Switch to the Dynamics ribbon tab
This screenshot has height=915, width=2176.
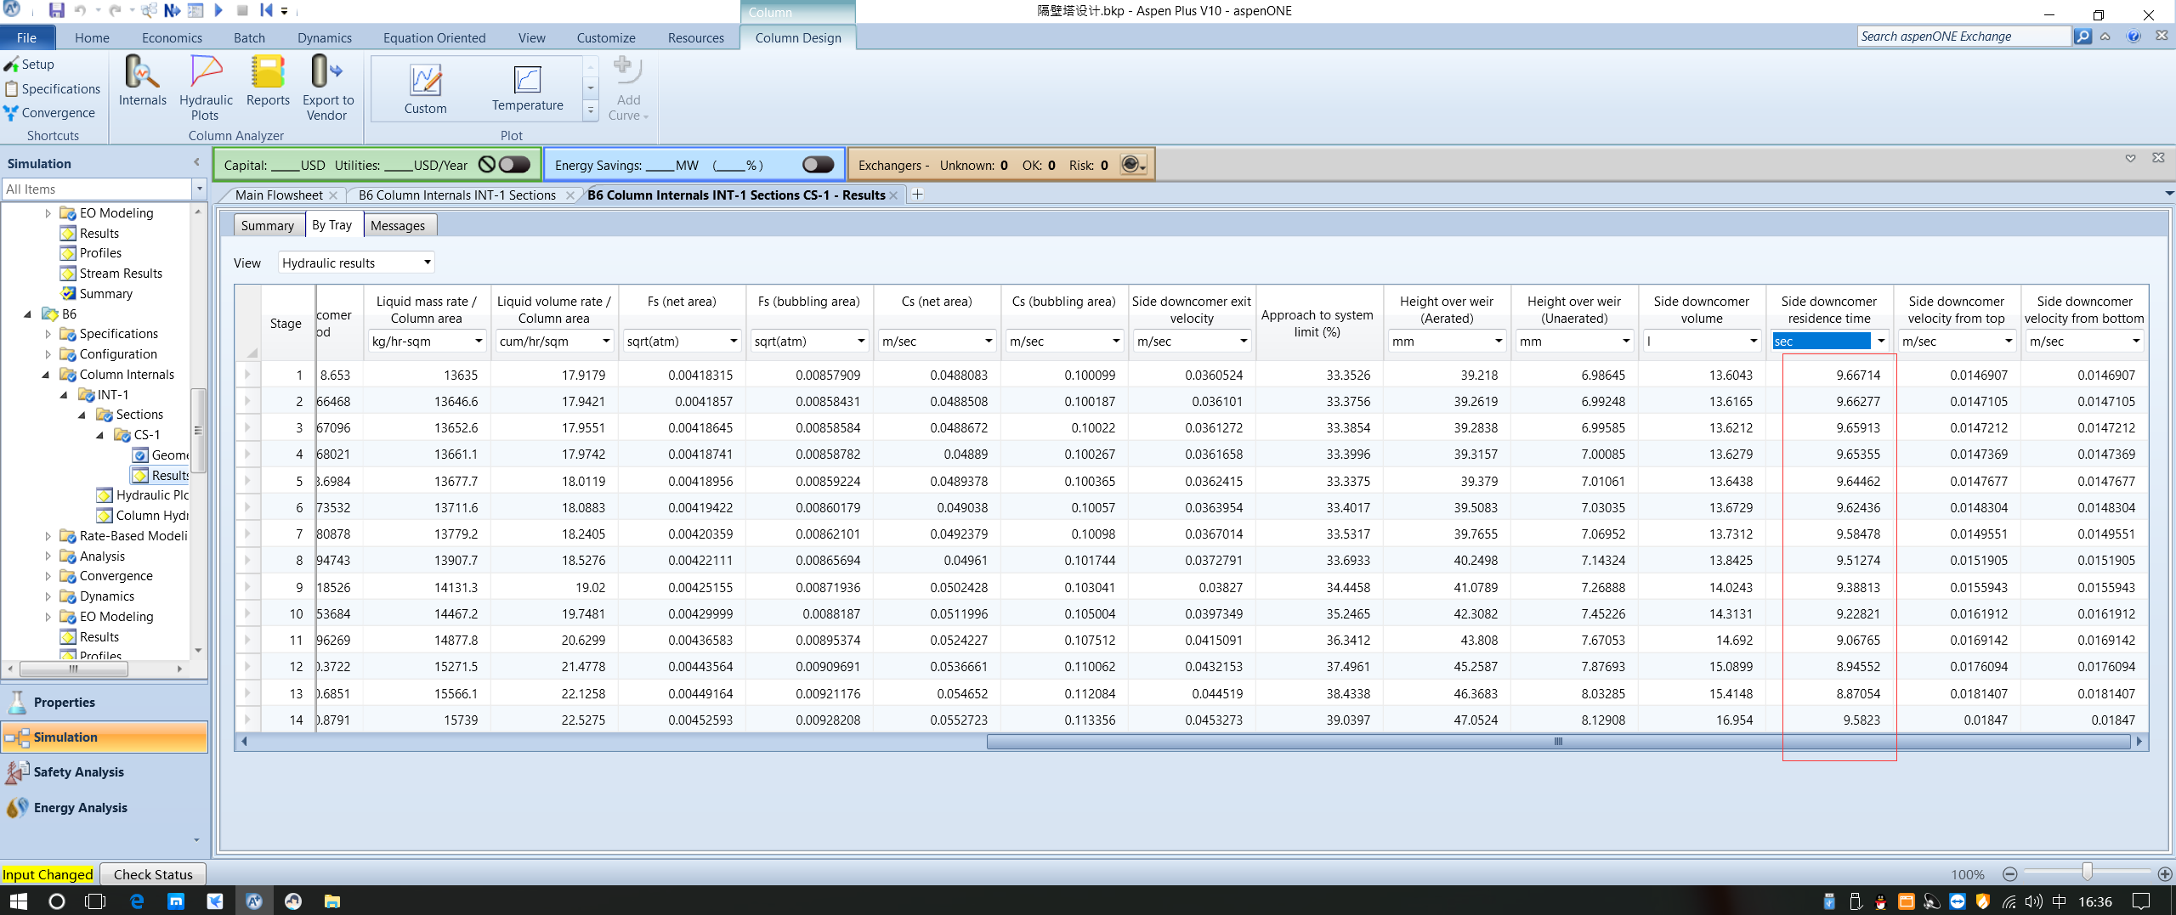(325, 38)
